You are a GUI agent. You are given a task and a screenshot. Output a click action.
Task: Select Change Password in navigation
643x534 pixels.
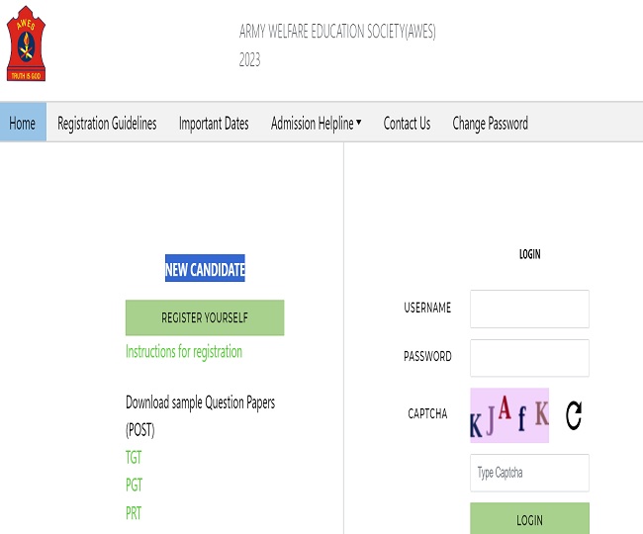(490, 124)
